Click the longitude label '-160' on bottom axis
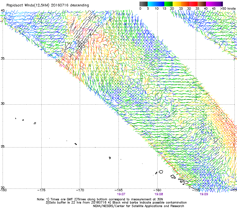Viewport: 237px width, 208px height. (157, 190)
